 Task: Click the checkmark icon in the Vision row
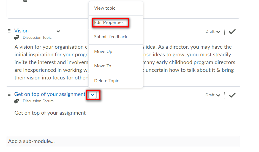[x=232, y=32]
